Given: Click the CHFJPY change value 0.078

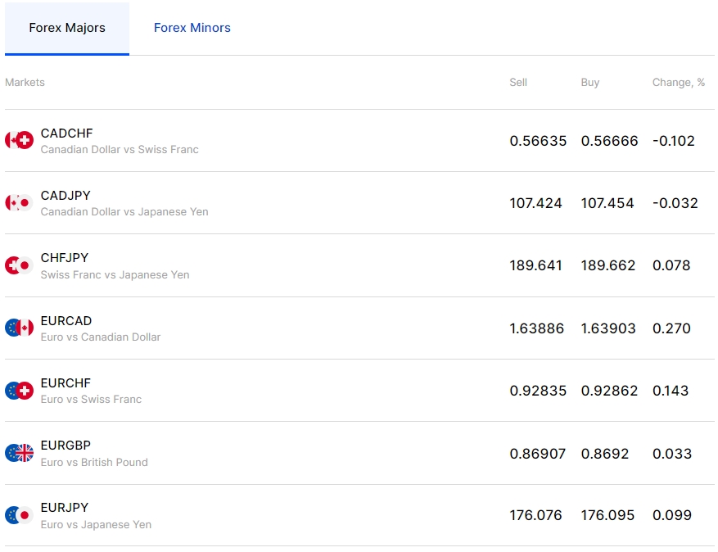Looking at the screenshot, I should (x=671, y=265).
